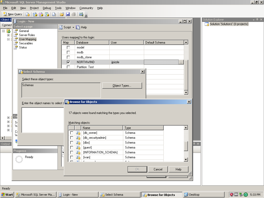
Task: Click the [guest] schema icon
Action: point(78,147)
